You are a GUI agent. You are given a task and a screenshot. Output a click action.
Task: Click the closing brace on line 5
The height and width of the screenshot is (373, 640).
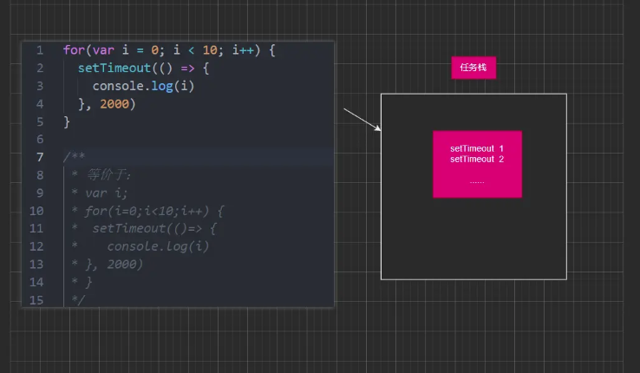tap(67, 121)
